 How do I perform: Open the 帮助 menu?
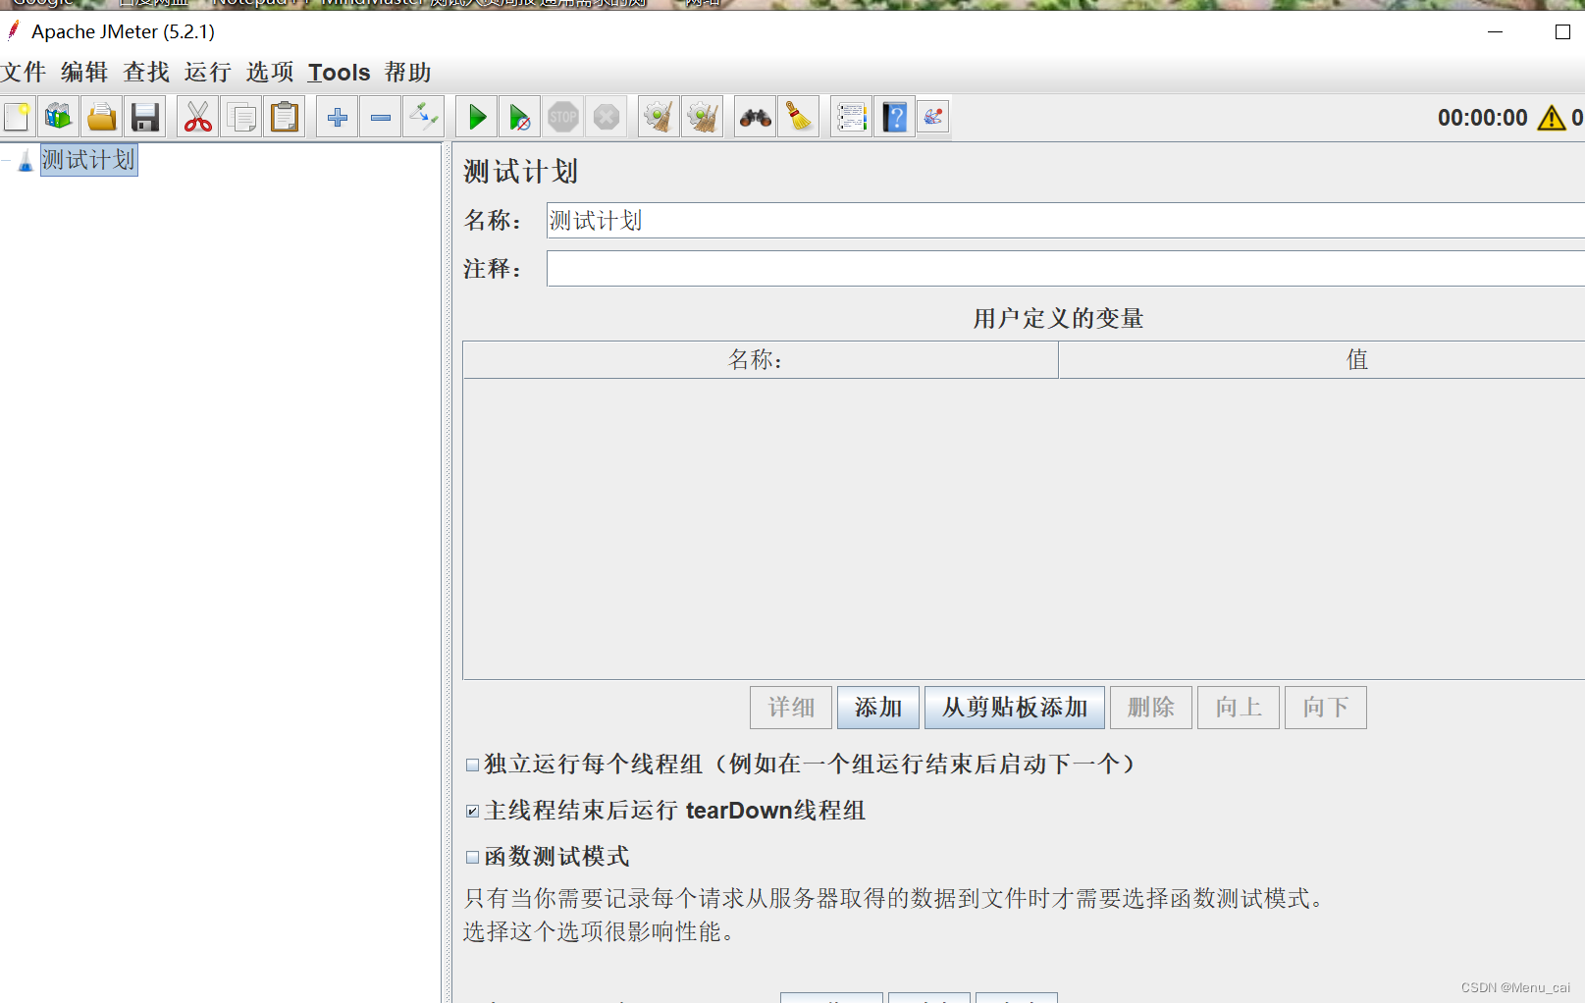pos(408,73)
